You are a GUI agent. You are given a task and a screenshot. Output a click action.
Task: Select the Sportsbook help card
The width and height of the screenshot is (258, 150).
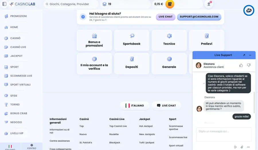pos(132,40)
